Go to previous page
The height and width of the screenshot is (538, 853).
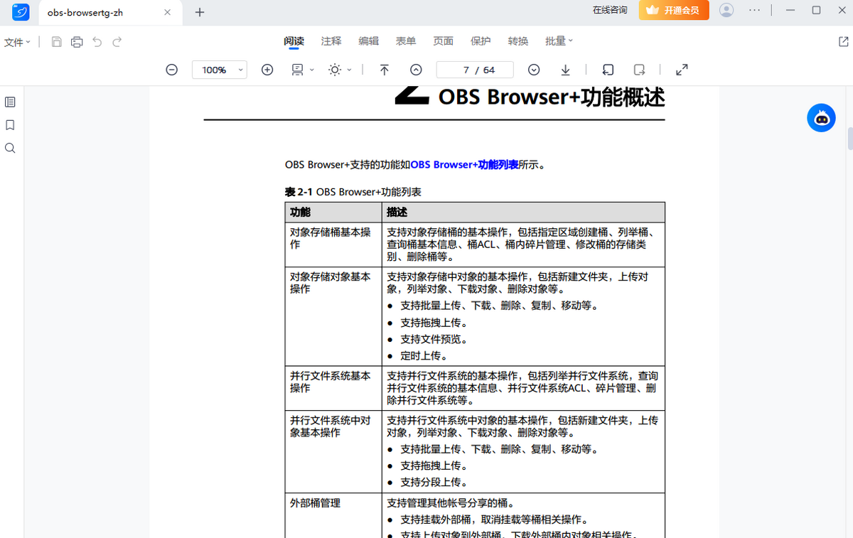pyautogui.click(x=416, y=70)
